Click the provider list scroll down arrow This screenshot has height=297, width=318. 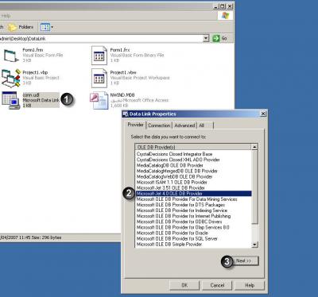254,245
